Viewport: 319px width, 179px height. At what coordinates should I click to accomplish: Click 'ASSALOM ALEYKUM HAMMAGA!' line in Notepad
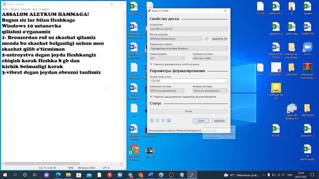point(45,14)
